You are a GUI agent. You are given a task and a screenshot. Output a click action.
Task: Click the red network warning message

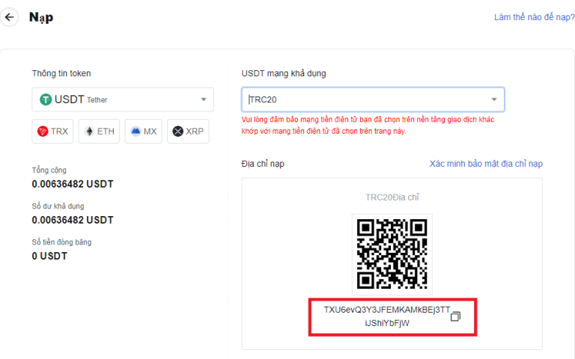(x=368, y=126)
